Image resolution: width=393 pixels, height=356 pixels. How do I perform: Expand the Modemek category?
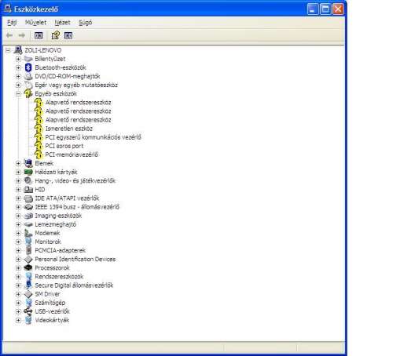click(x=18, y=233)
